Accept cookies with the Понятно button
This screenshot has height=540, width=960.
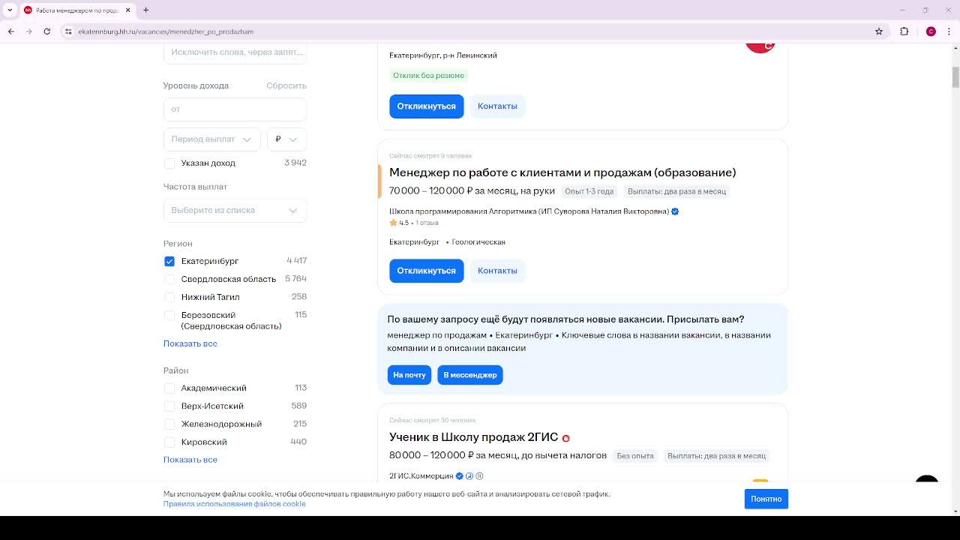pyautogui.click(x=766, y=499)
